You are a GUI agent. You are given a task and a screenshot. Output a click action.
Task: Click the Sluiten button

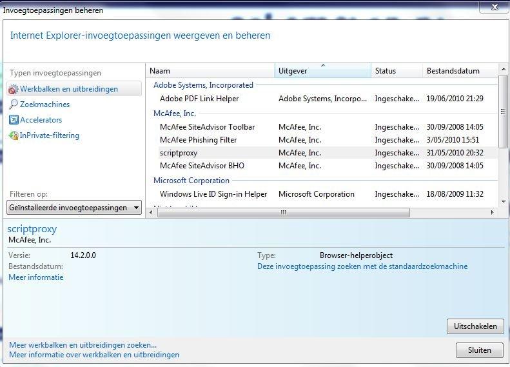(480, 350)
